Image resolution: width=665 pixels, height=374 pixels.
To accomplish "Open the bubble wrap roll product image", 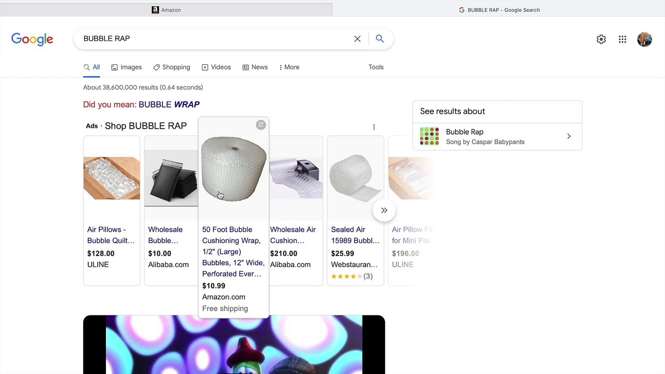I will [x=234, y=168].
